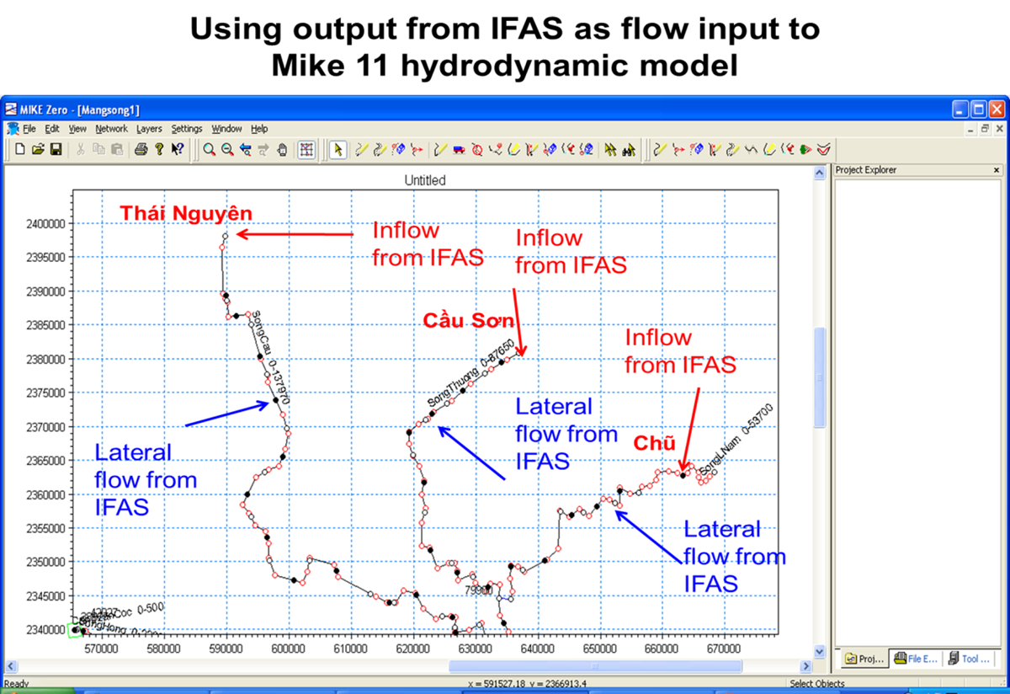Open the Network menu
This screenshot has width=1010, height=694.
111,129
